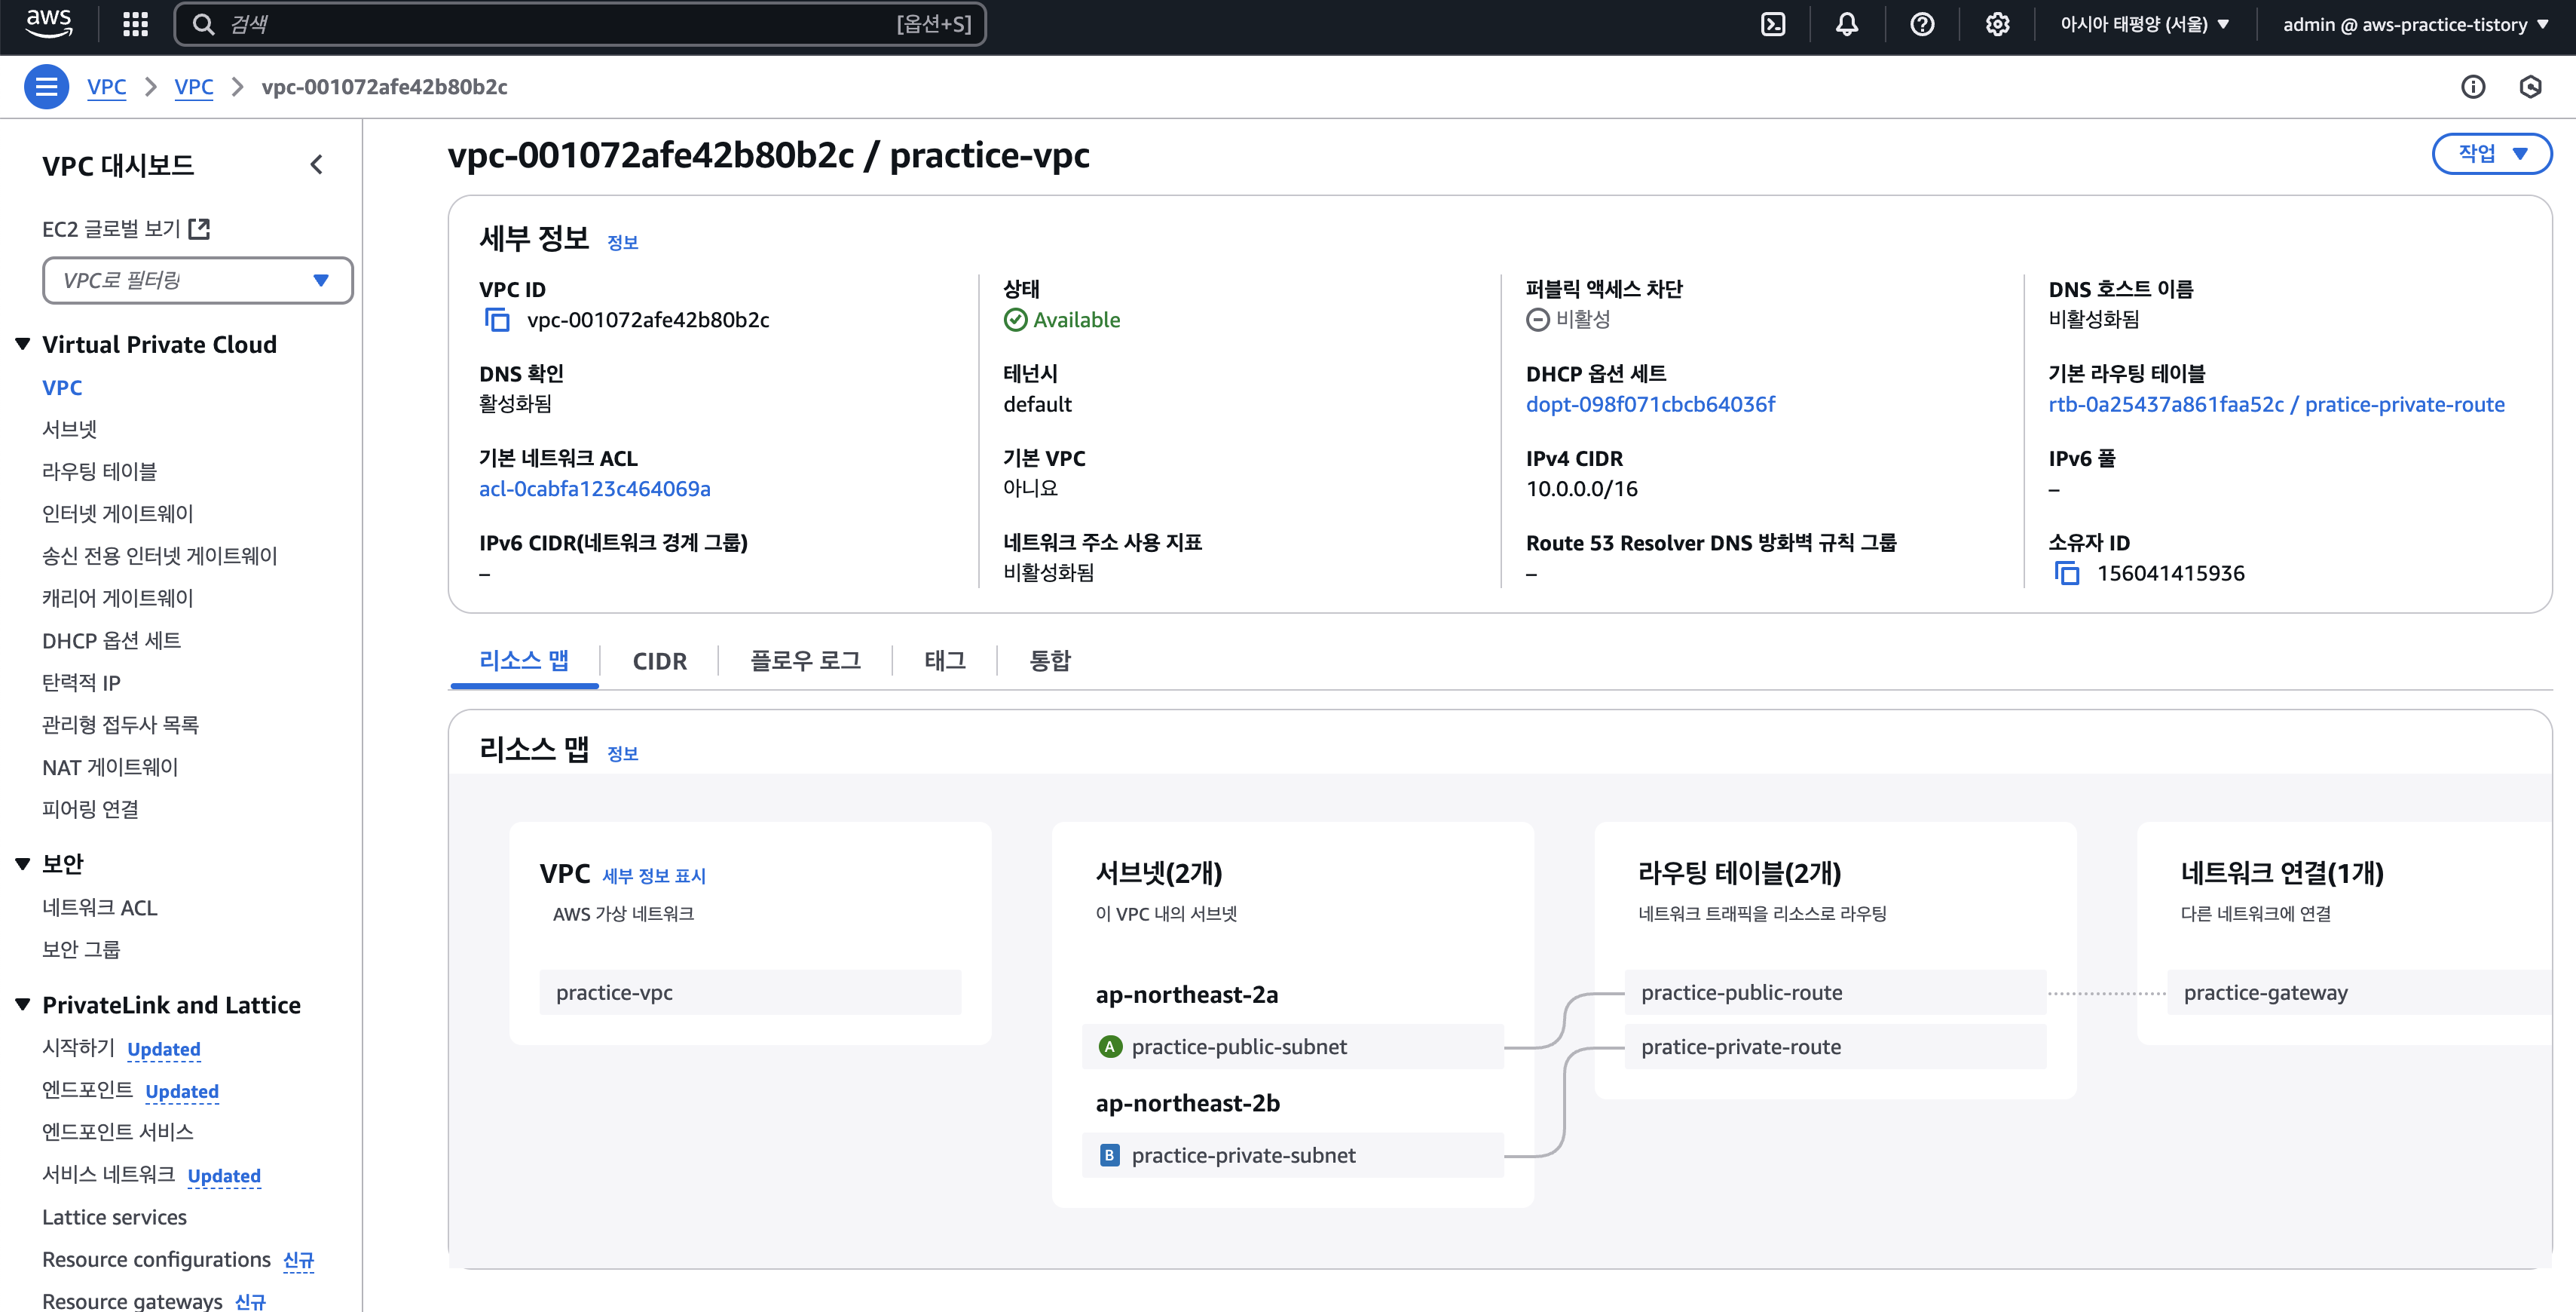Copy the owner ID 156041415936
2576x1312 pixels.
(x=2066, y=574)
